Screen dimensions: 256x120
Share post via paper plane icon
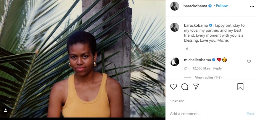pyautogui.click(x=196, y=86)
